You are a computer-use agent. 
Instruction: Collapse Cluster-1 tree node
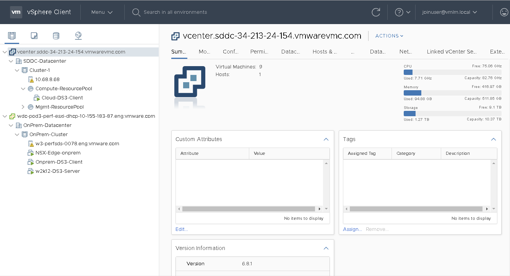[x=17, y=70]
